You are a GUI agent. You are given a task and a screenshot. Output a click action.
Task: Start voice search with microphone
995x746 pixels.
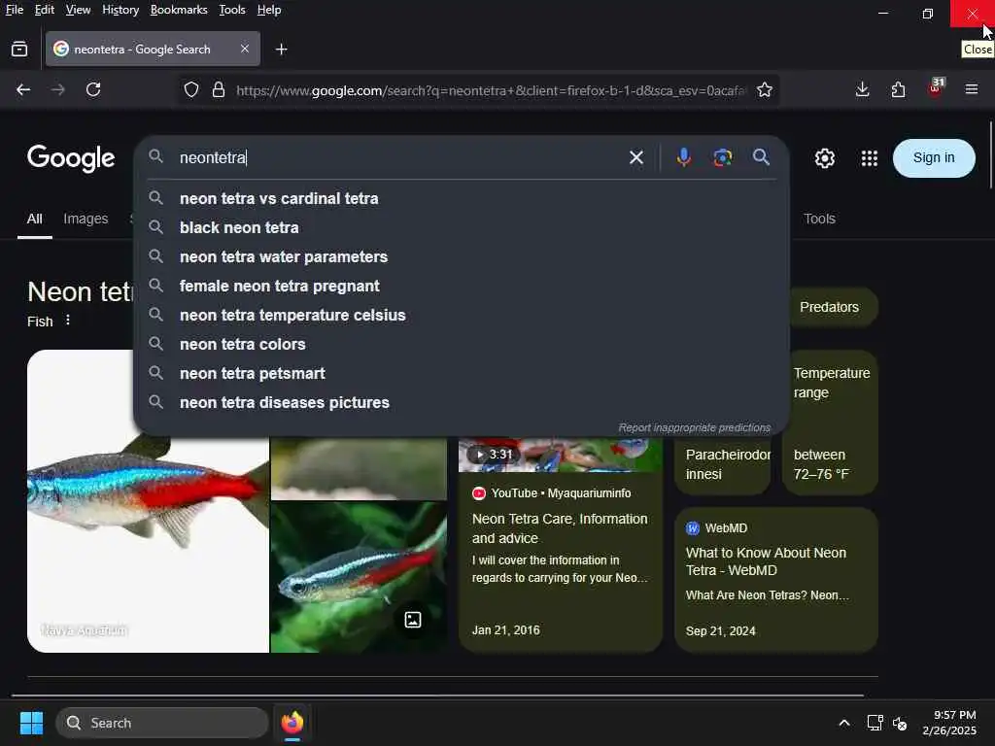[x=683, y=157]
